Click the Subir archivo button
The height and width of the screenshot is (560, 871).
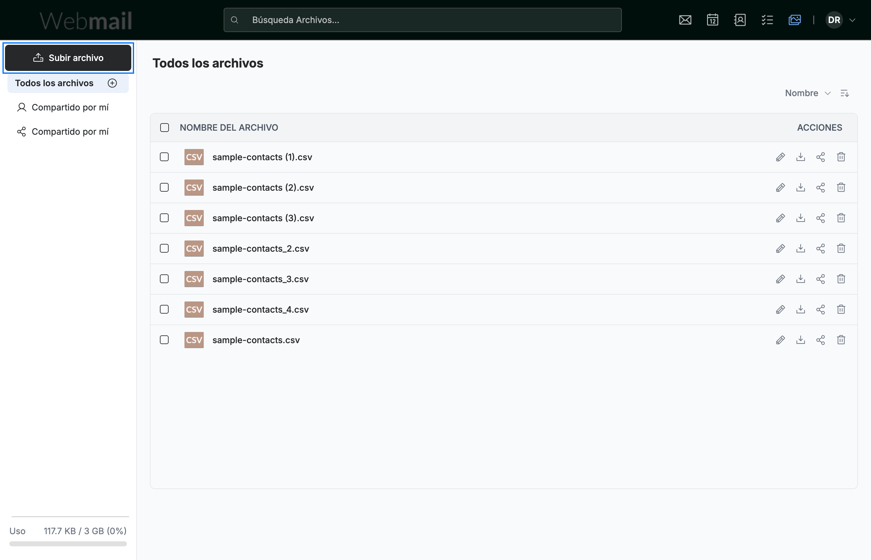(68, 58)
